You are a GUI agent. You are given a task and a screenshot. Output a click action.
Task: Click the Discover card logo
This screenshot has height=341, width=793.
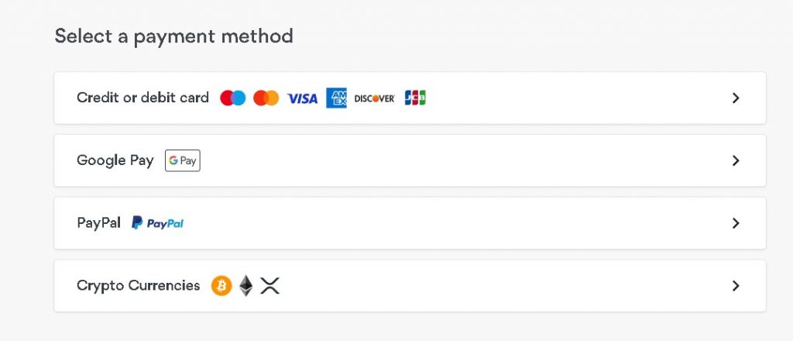tap(374, 98)
